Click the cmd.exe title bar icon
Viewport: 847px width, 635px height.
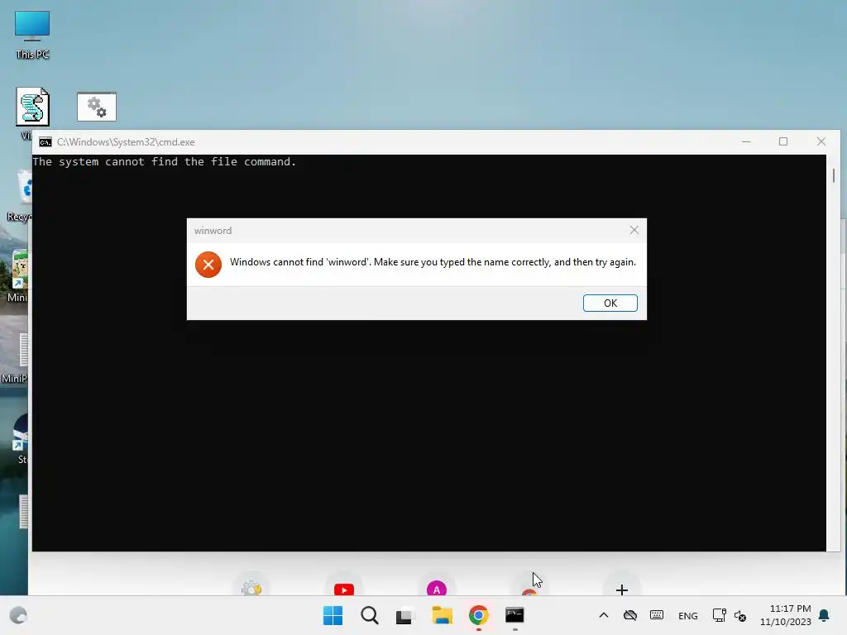[x=45, y=142]
